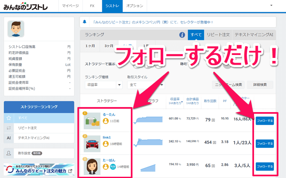286x178 pixels.
Task: Click たーぼん woman avatar thumbnail
Action: coord(92,167)
